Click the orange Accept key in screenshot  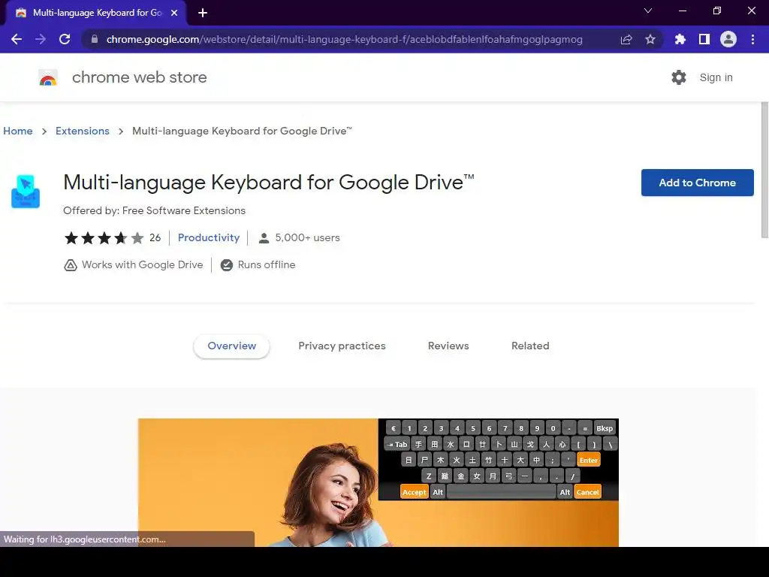tap(414, 492)
